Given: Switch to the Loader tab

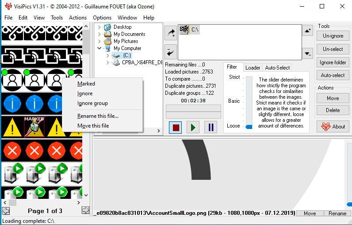Looking at the screenshot, I should tap(253, 68).
